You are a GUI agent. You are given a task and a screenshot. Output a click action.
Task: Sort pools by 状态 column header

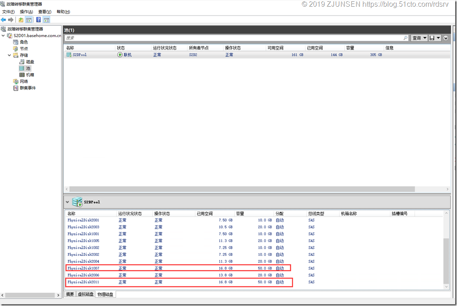133,48
